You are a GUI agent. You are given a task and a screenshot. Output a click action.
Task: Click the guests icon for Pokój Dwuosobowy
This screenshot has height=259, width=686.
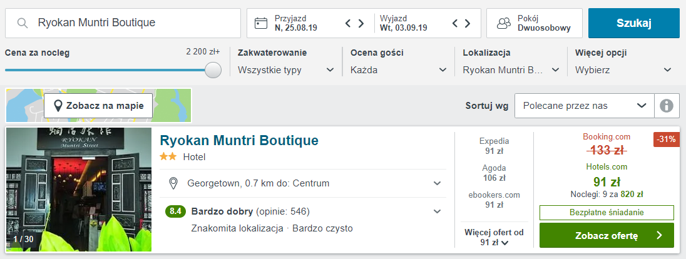point(504,23)
